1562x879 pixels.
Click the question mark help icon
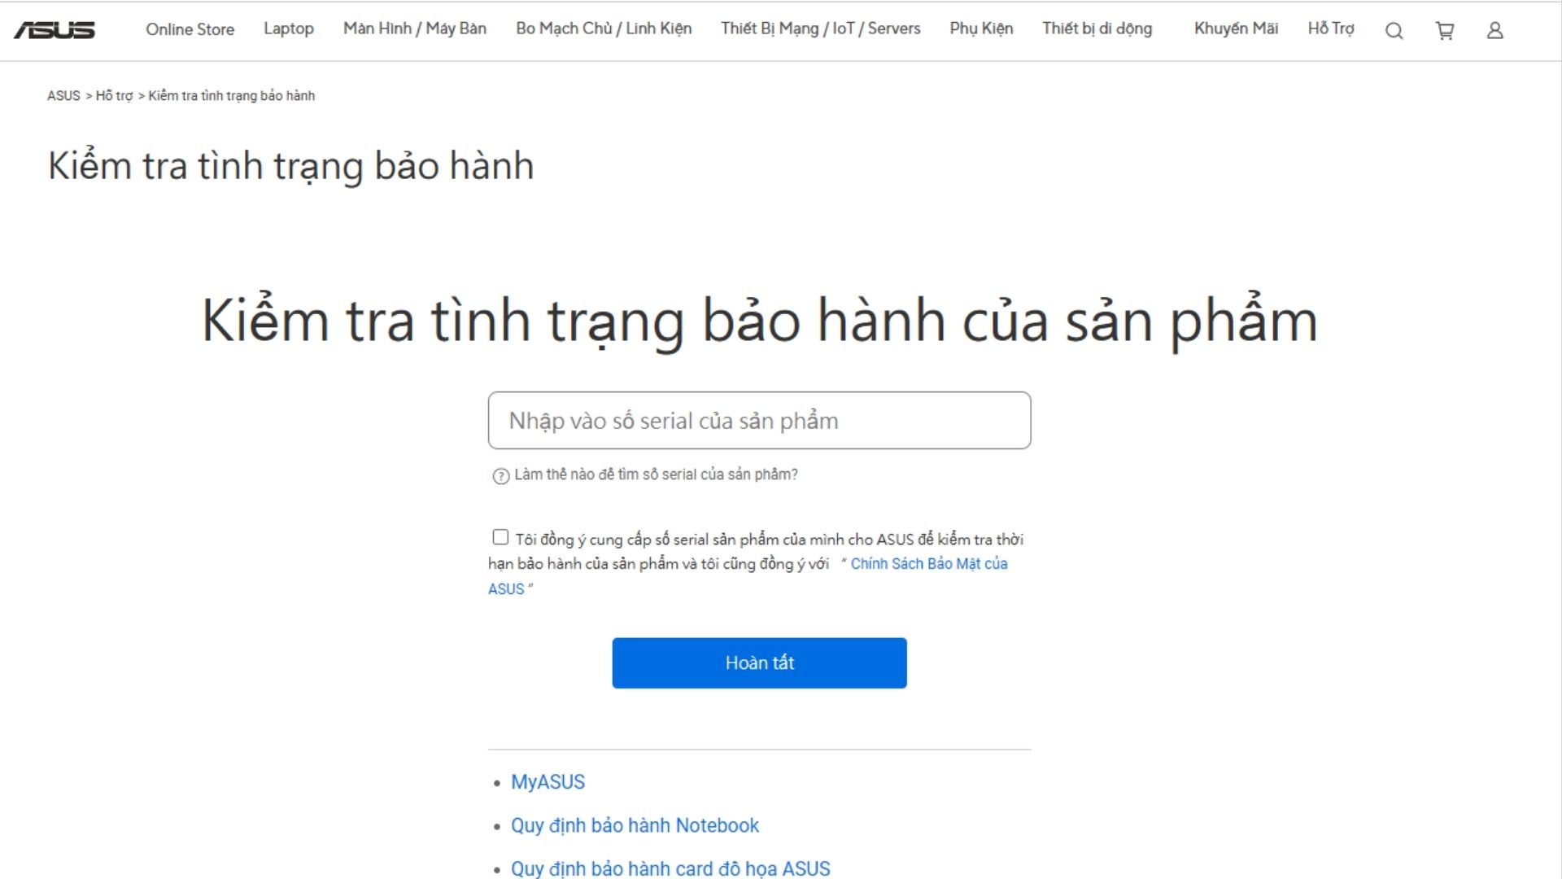tap(501, 476)
